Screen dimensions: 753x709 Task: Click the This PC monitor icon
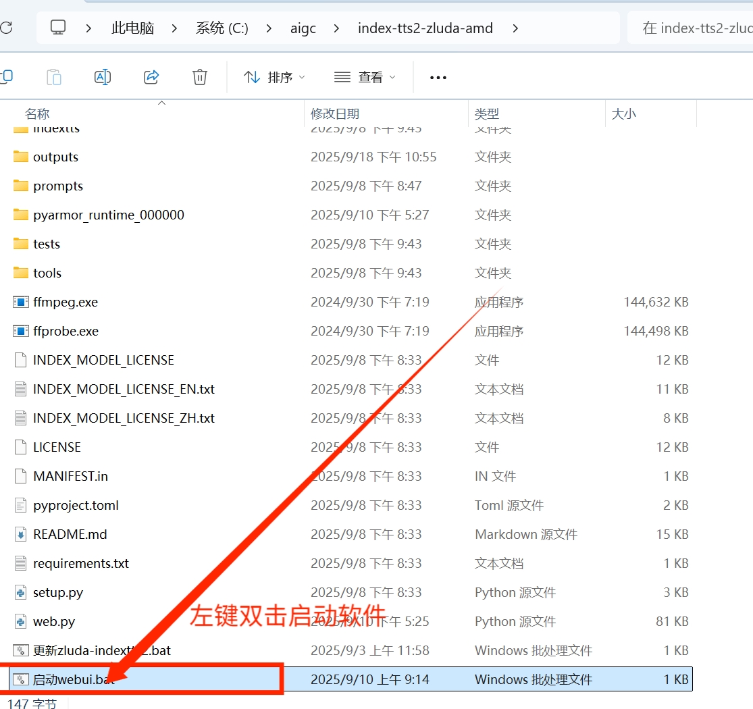(x=59, y=28)
